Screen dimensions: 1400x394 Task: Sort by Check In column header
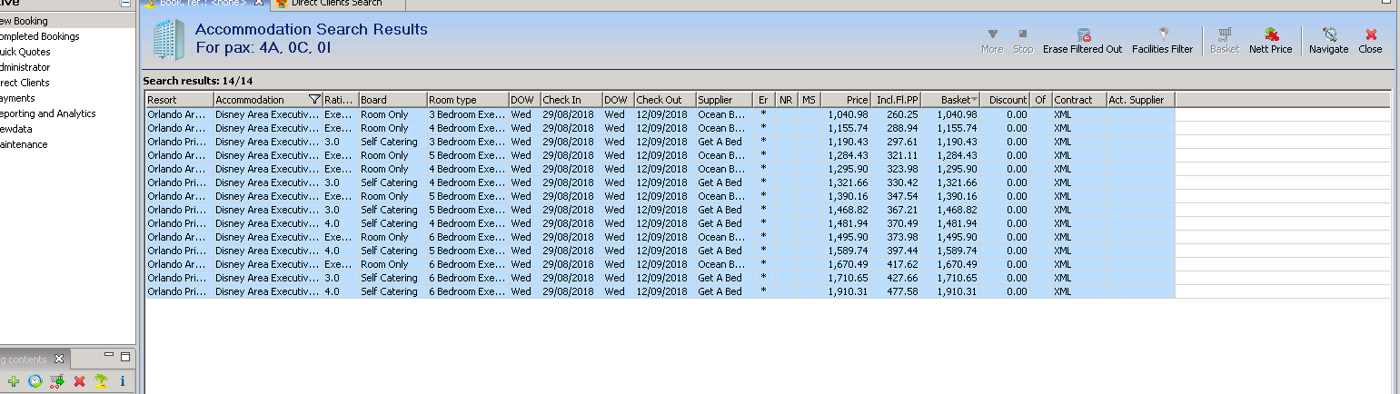[571, 100]
